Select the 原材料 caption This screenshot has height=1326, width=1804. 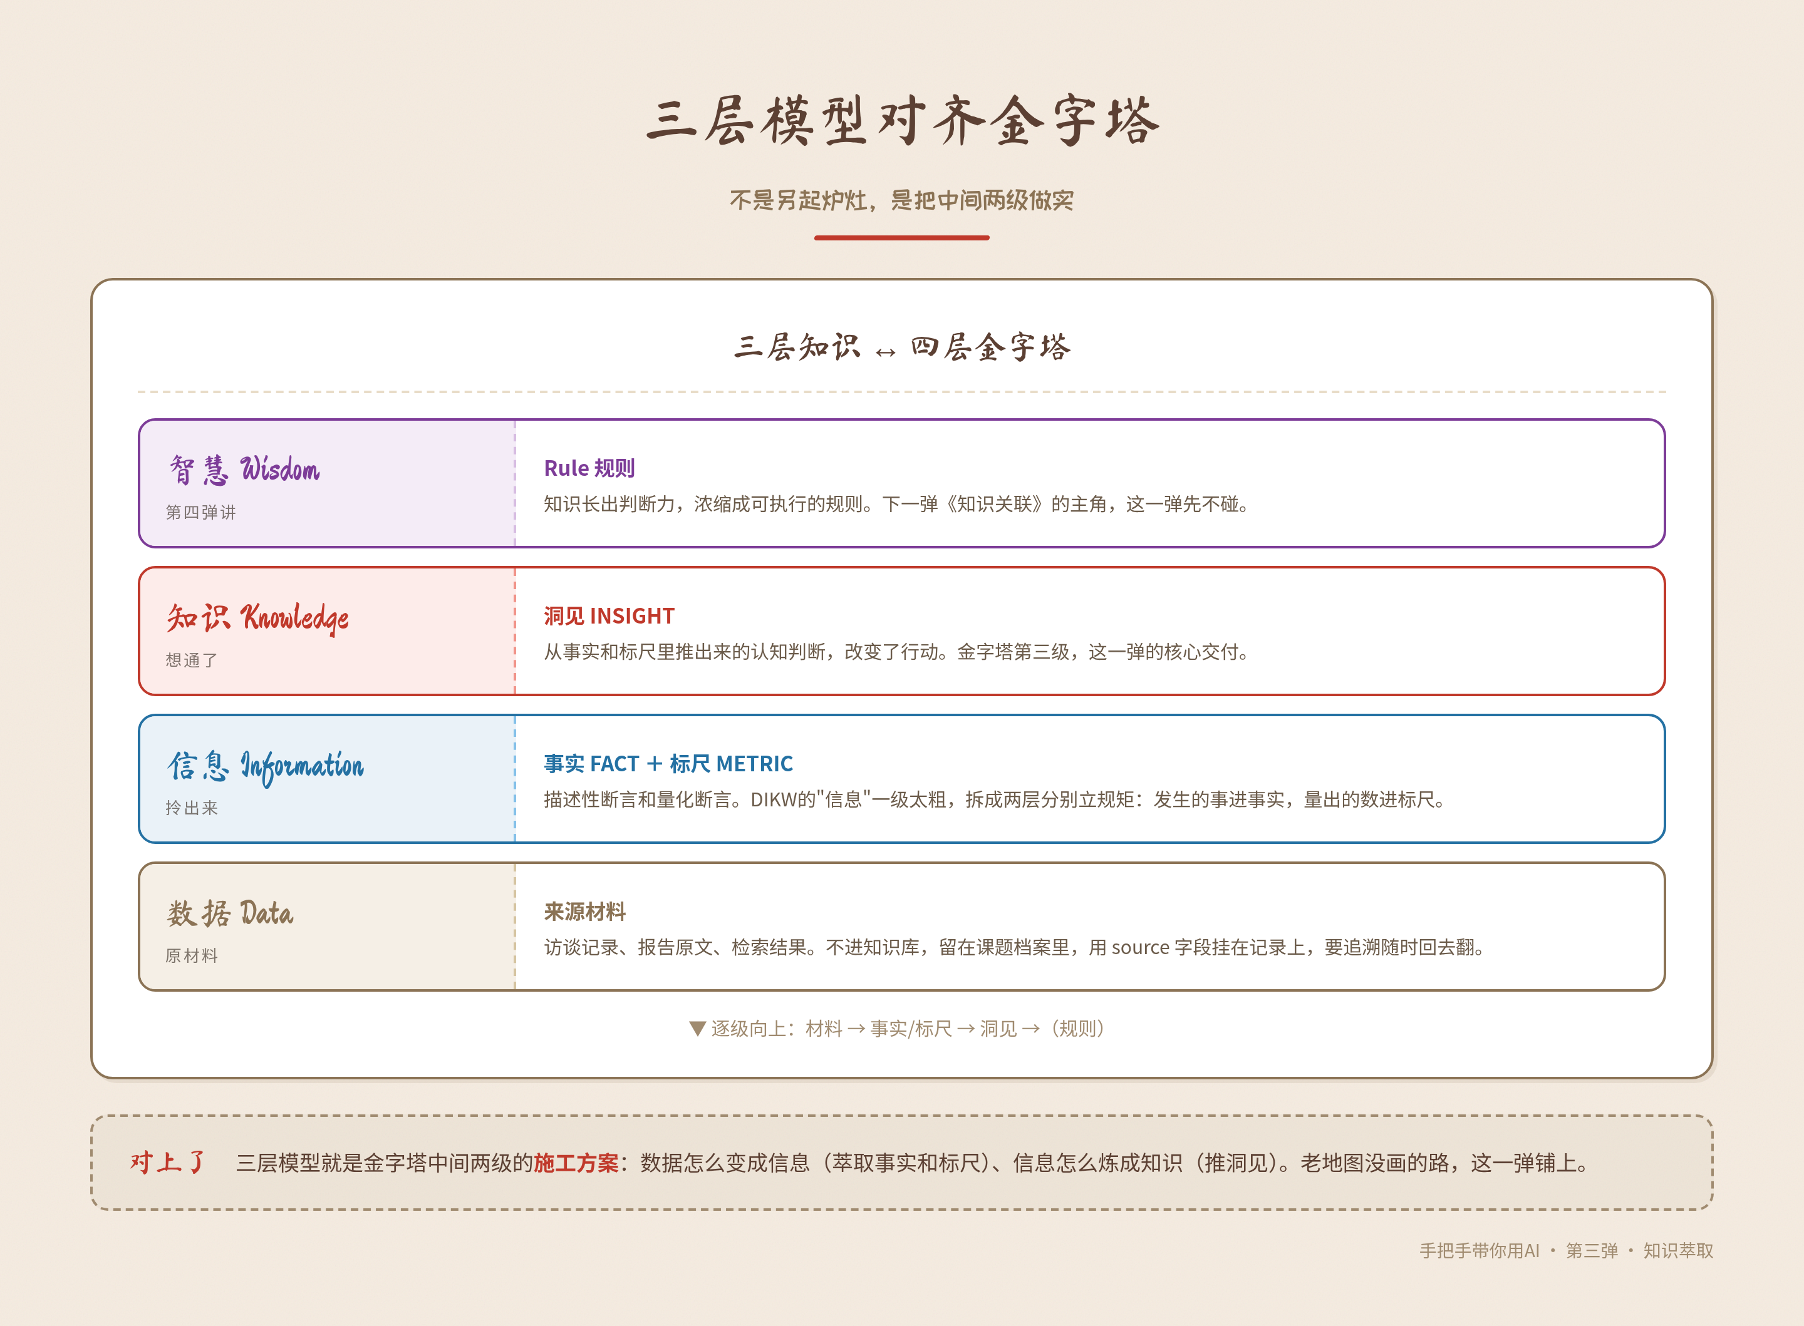point(192,955)
